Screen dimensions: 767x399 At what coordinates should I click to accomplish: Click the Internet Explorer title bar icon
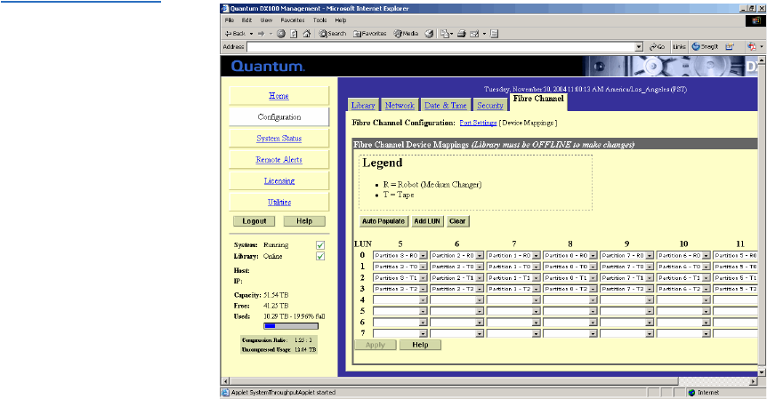click(225, 8)
